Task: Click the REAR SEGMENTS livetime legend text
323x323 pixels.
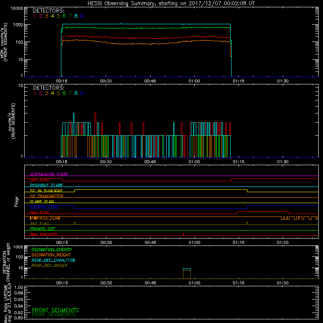Action: click(x=54, y=315)
